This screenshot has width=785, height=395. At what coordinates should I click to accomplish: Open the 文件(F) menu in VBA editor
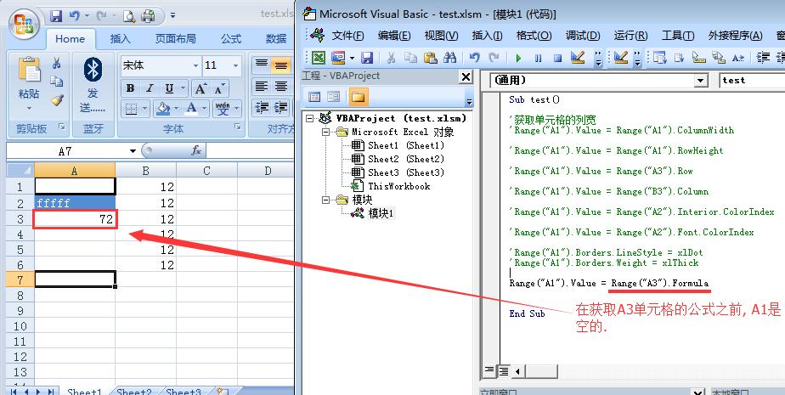[347, 36]
